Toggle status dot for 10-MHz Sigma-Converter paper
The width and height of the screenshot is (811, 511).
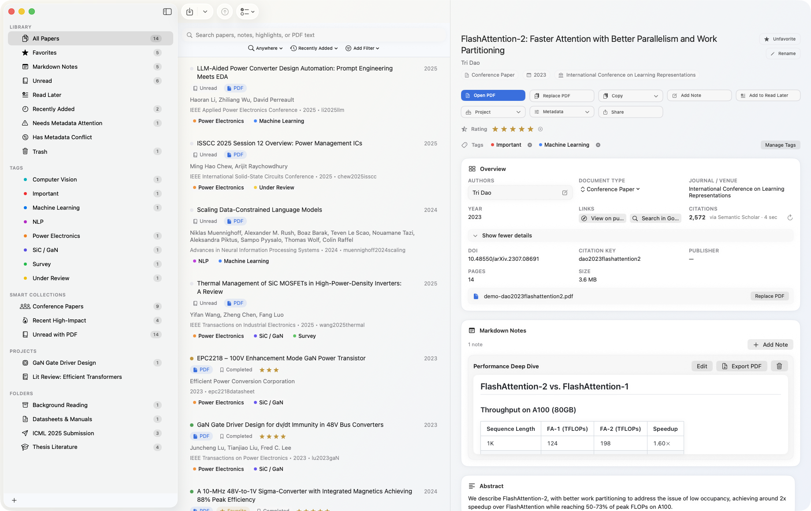[192, 492]
